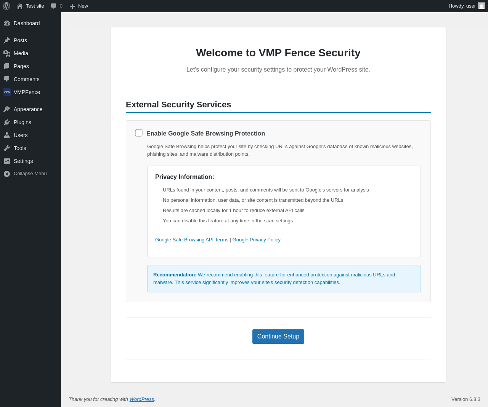
Task: Click the VMPFence VPN badge icon
Action: [x=7, y=92]
